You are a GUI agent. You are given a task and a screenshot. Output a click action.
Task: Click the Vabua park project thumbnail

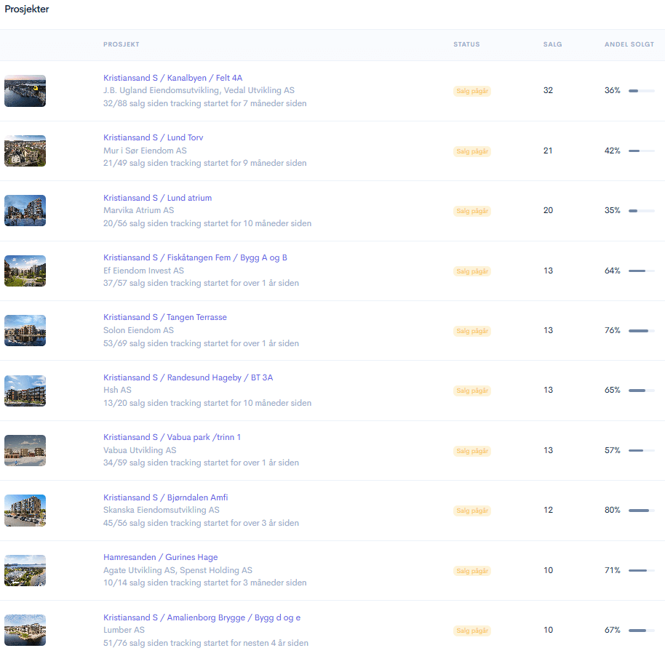coord(25,451)
